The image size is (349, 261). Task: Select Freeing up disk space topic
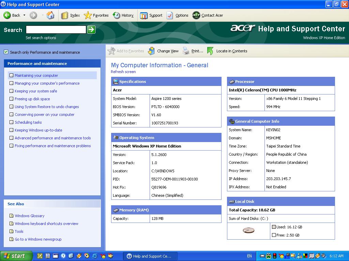tap(32, 99)
